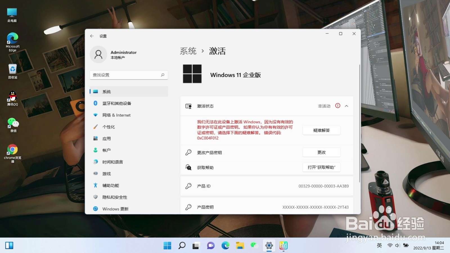Open the 此电脑 desktop icon

point(12,15)
